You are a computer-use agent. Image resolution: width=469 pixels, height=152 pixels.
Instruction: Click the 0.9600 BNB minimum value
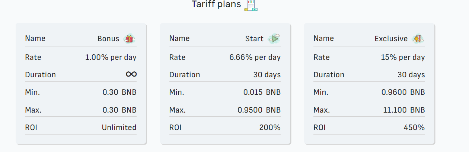coord(403,92)
